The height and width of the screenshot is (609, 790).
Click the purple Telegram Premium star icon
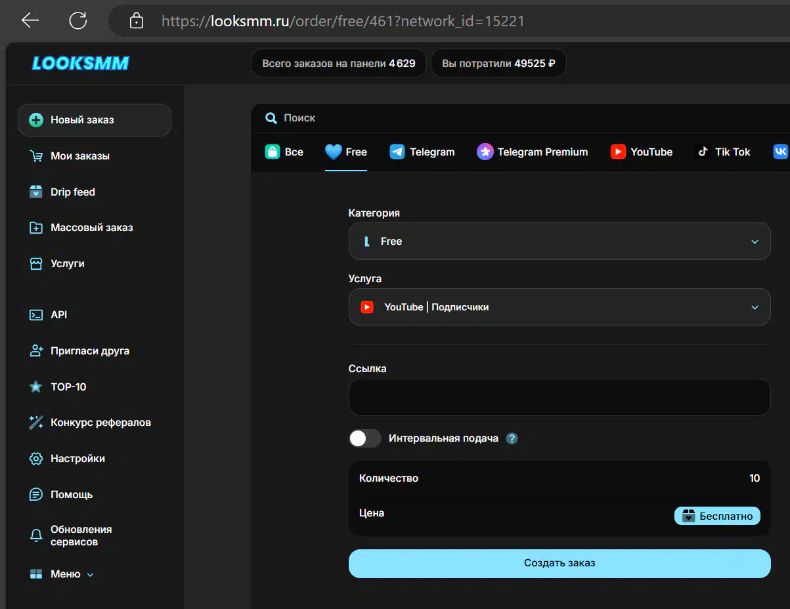tap(485, 152)
